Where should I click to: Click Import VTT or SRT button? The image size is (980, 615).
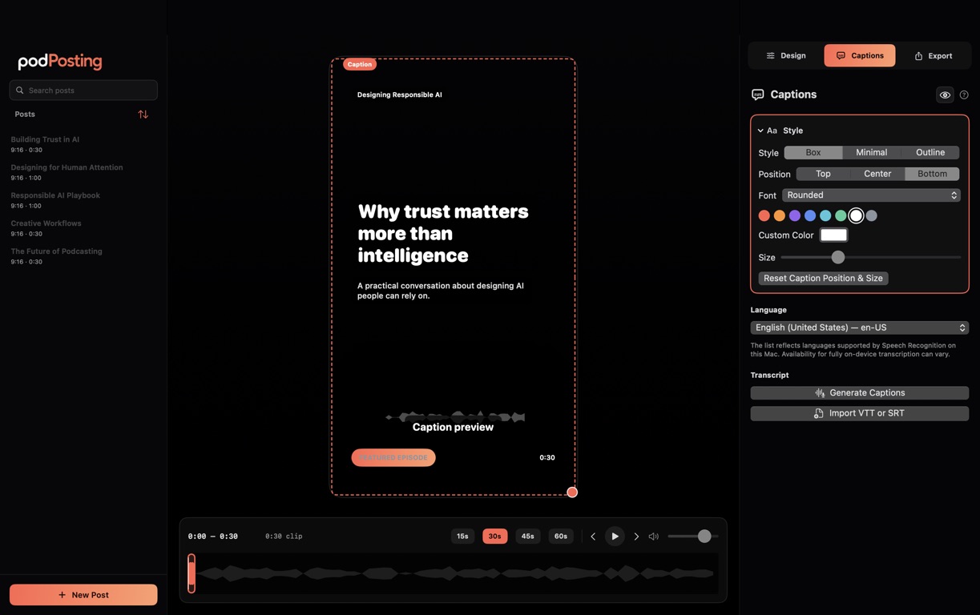[859, 413]
